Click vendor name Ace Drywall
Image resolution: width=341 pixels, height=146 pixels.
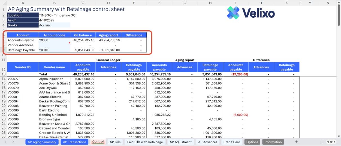click(48, 88)
